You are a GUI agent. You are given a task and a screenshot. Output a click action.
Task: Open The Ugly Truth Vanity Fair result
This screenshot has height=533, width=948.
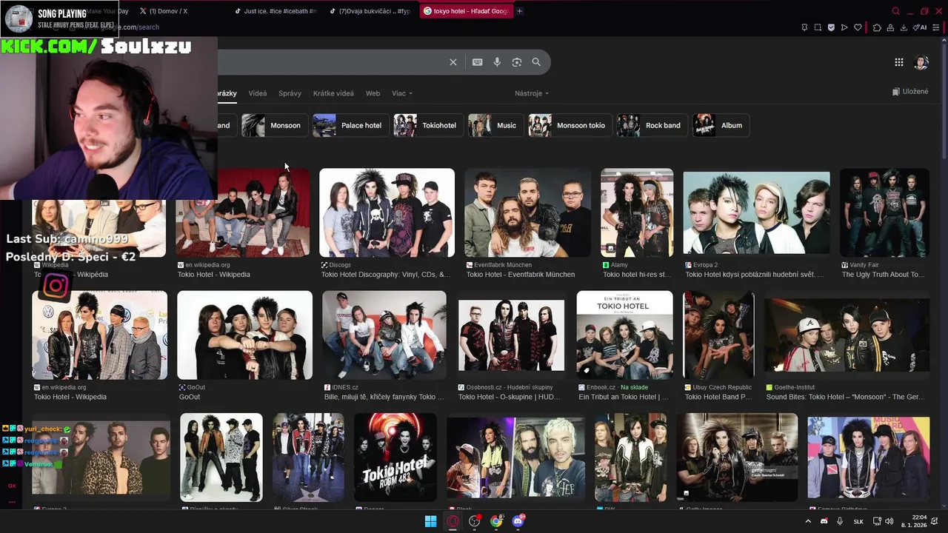pyautogui.click(x=883, y=275)
